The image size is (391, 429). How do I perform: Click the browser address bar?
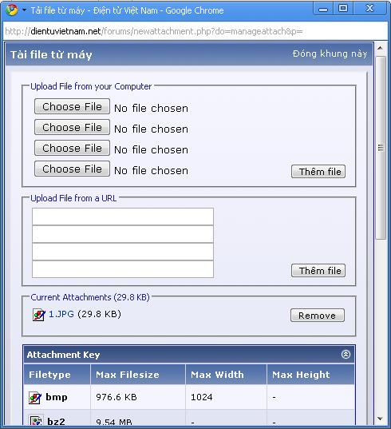pyautogui.click(x=195, y=31)
